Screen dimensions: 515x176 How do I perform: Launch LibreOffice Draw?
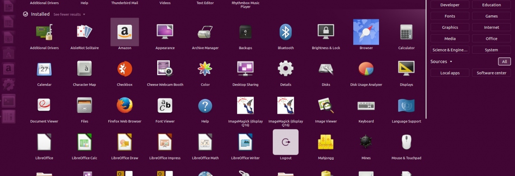click(125, 142)
